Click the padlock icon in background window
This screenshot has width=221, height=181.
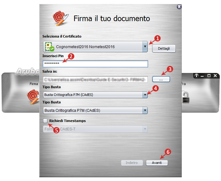[x=185, y=97]
